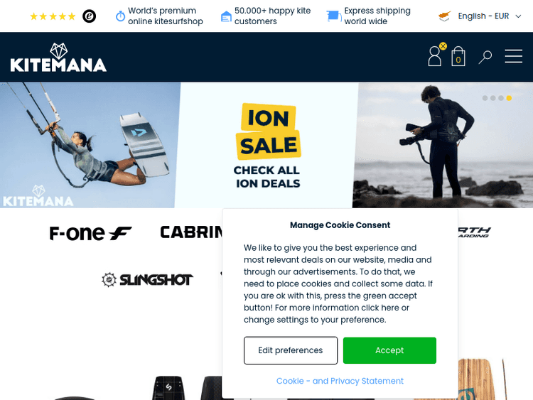Select the first carousel dot
The image size is (533, 400).
(x=485, y=98)
